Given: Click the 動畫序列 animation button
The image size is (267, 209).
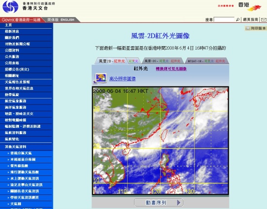Looking at the screenshot, I should [x=159, y=203].
